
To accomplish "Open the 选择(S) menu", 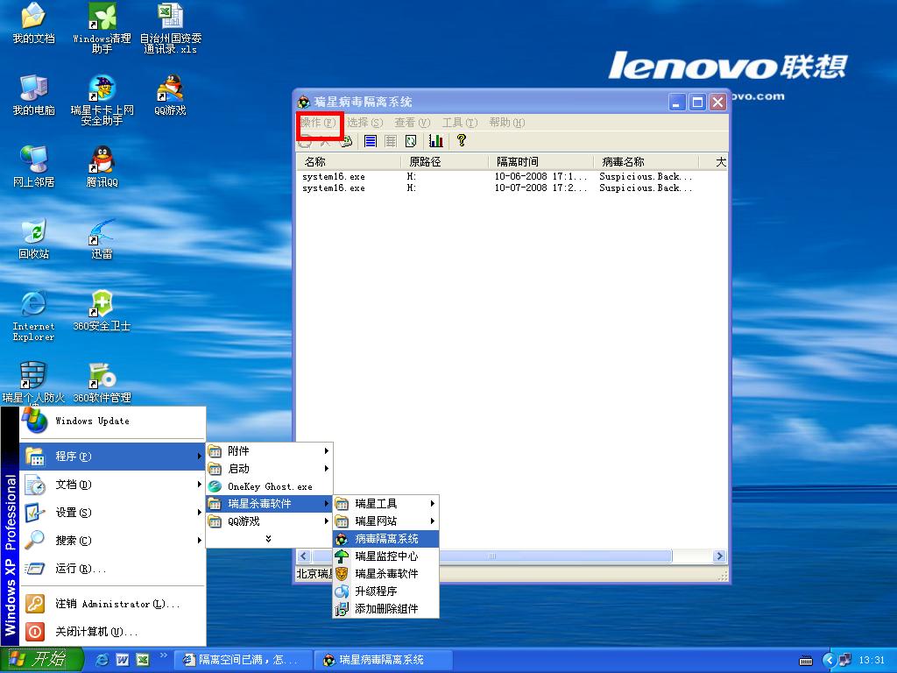I will pyautogui.click(x=364, y=123).
